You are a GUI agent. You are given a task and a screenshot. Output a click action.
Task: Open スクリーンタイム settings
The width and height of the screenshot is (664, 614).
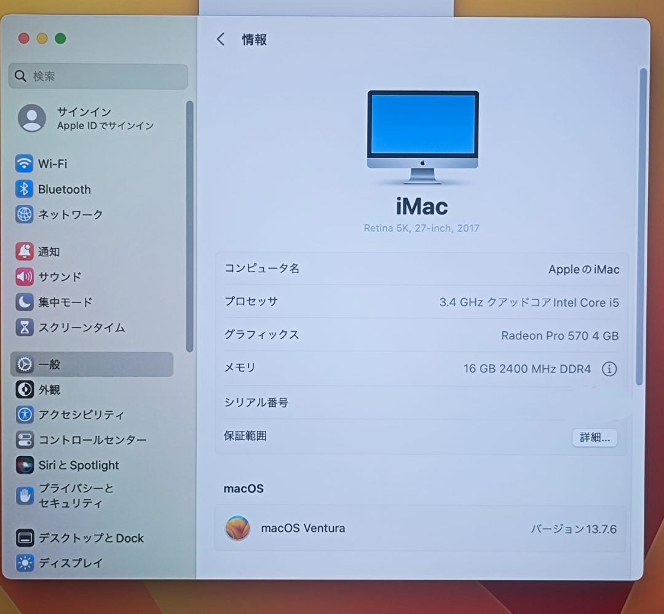click(x=23, y=328)
